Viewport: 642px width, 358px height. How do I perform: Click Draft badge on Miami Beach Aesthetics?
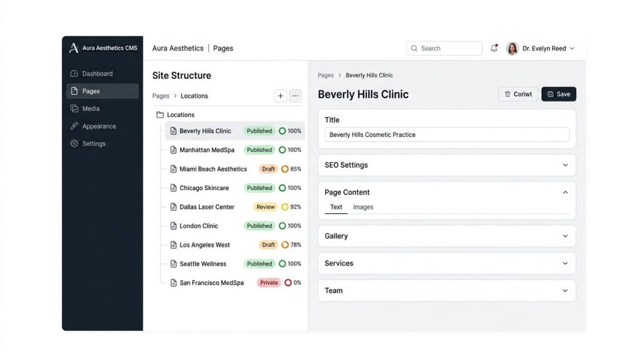[268, 169]
